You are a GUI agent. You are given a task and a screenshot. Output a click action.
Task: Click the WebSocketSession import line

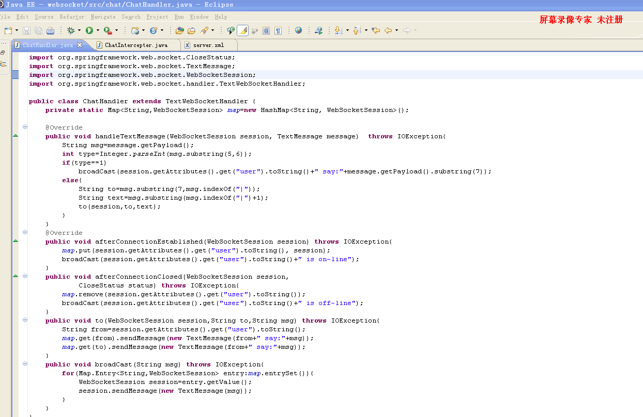pos(142,75)
